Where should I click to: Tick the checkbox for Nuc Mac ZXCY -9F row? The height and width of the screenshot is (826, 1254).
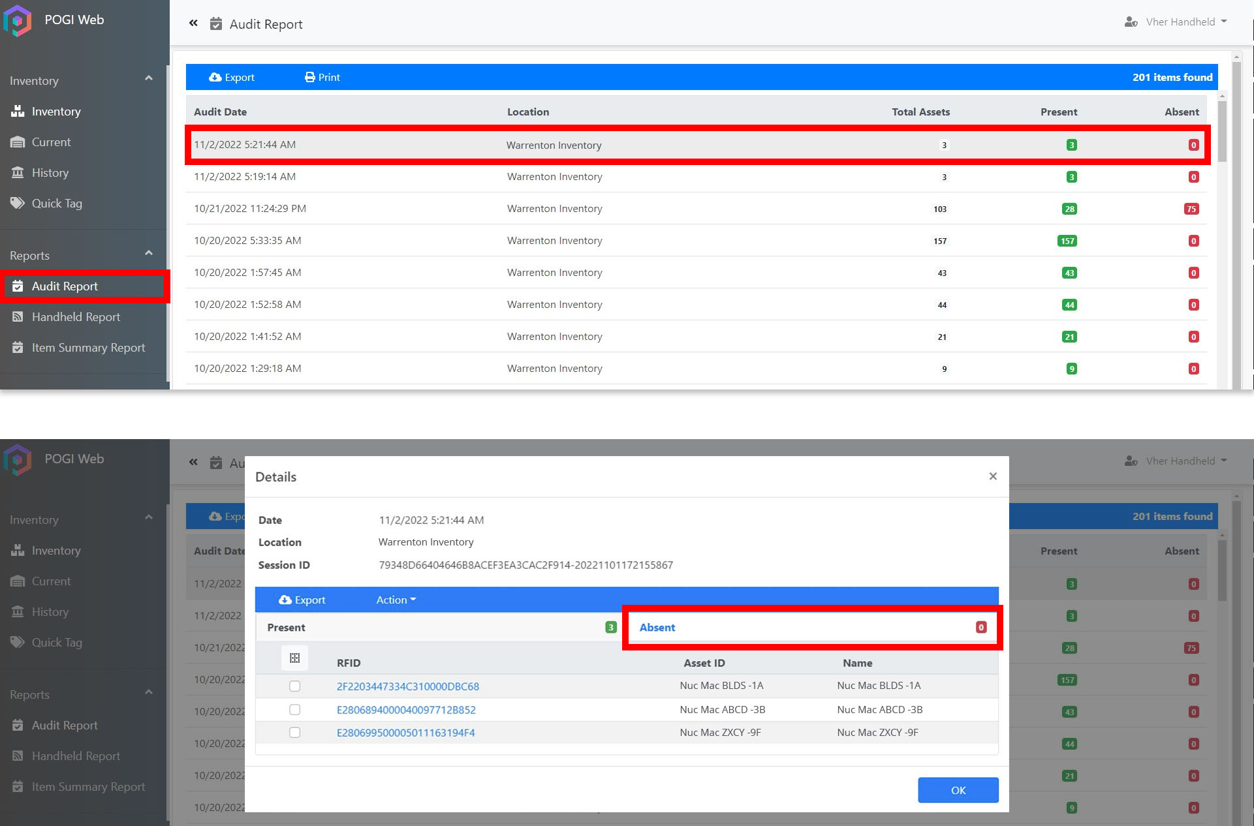(295, 733)
